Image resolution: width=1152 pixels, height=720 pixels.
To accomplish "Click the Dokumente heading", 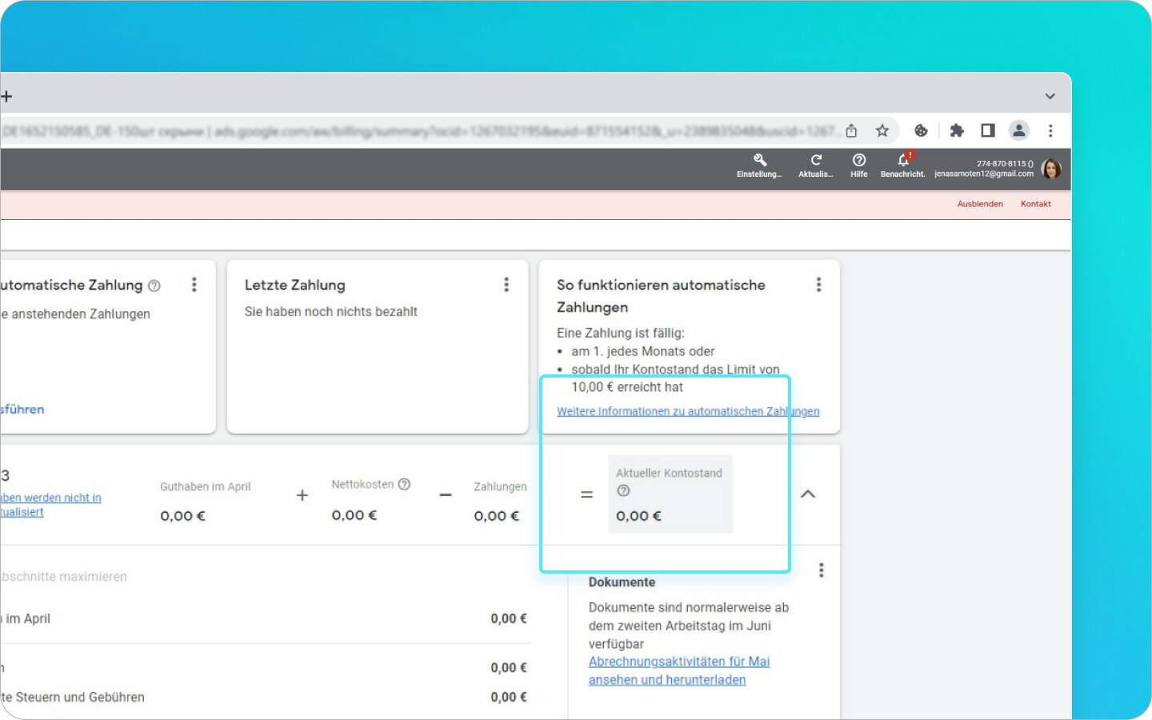I will click(x=622, y=582).
